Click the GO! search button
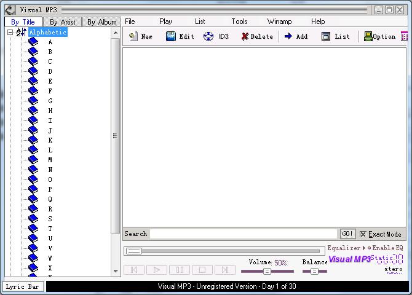 (347, 234)
